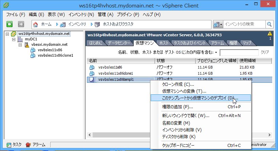
Task: Choose 仮想マシンへの変換 (T) context entry
Action: [x=201, y=91]
